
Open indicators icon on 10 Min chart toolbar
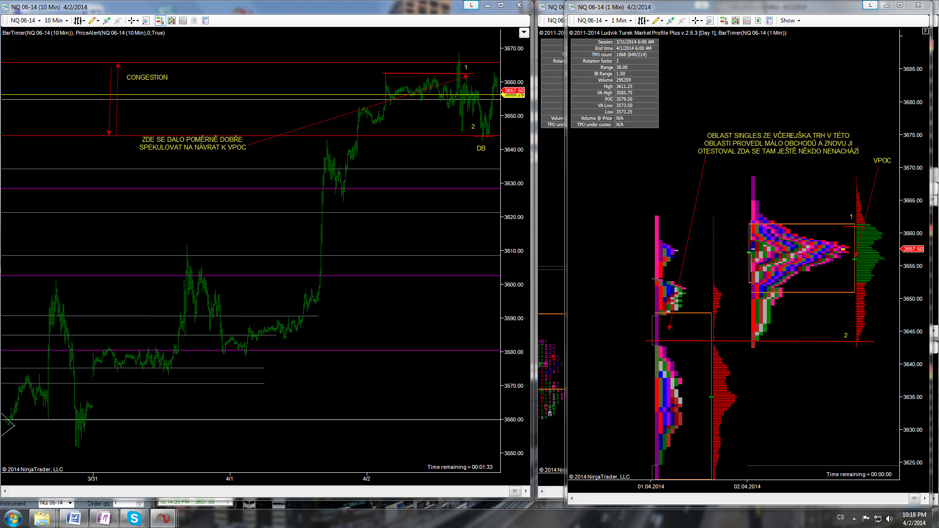point(183,21)
